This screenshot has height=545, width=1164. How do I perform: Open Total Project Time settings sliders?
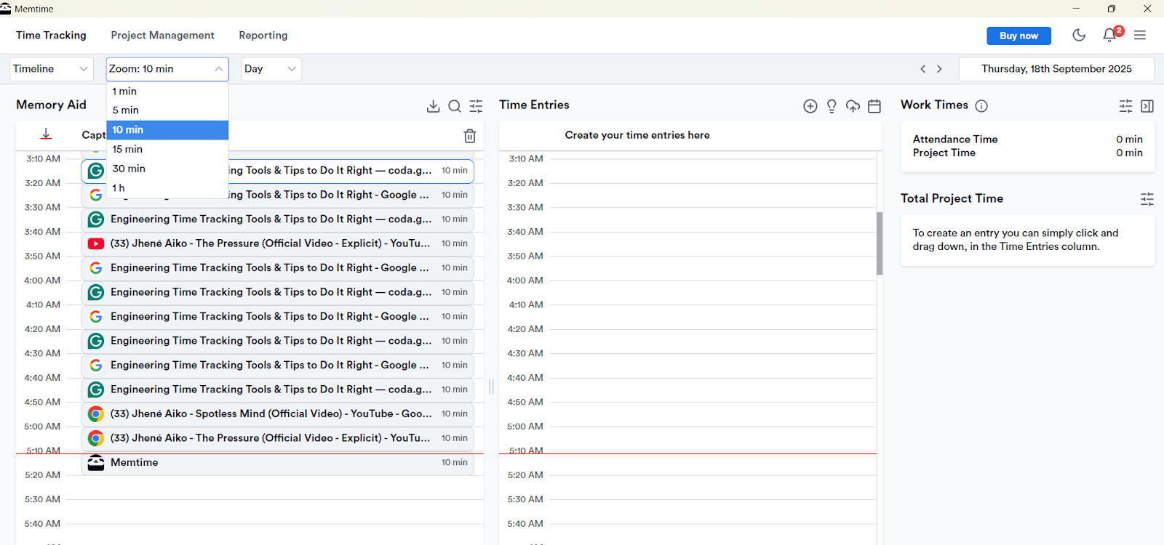point(1147,199)
